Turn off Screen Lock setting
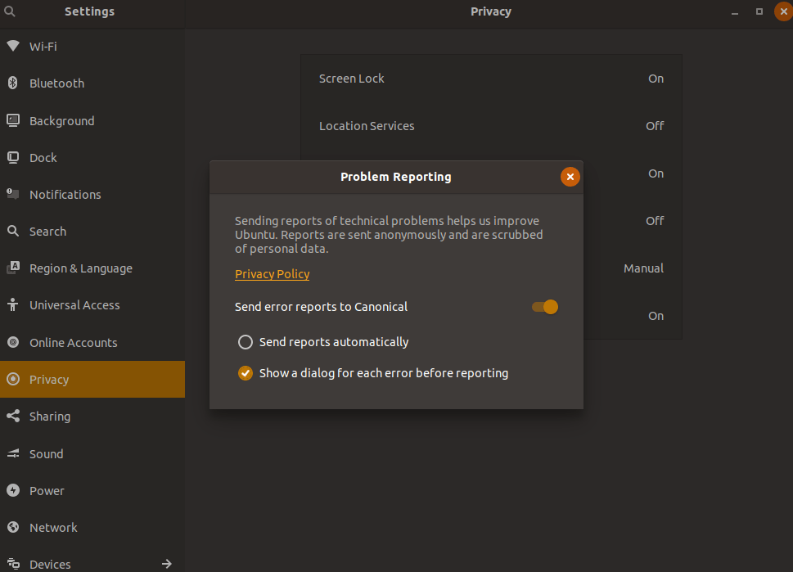This screenshot has height=572, width=793. tap(491, 78)
